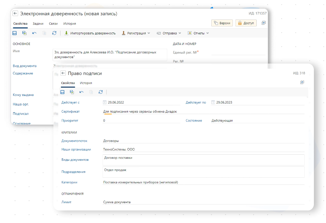The image size is (326, 223).
Task: Switch to the Задачи tab
Action: (38, 23)
